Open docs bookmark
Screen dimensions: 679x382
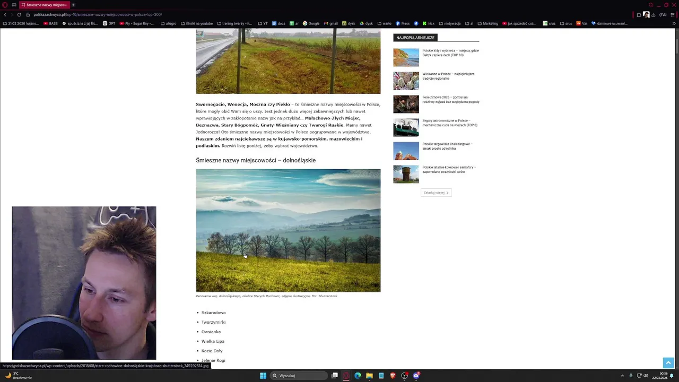[278, 23]
